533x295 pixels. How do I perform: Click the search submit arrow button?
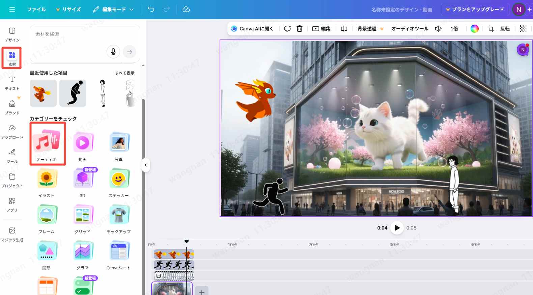pyautogui.click(x=130, y=52)
